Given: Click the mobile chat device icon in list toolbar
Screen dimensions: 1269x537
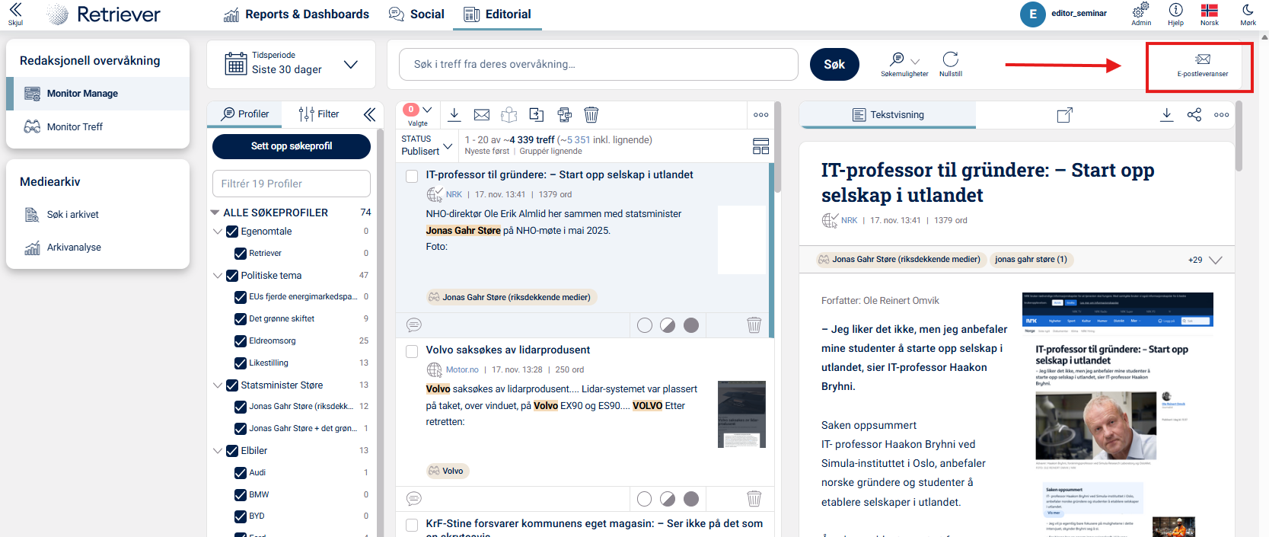Looking at the screenshot, I should [x=564, y=114].
